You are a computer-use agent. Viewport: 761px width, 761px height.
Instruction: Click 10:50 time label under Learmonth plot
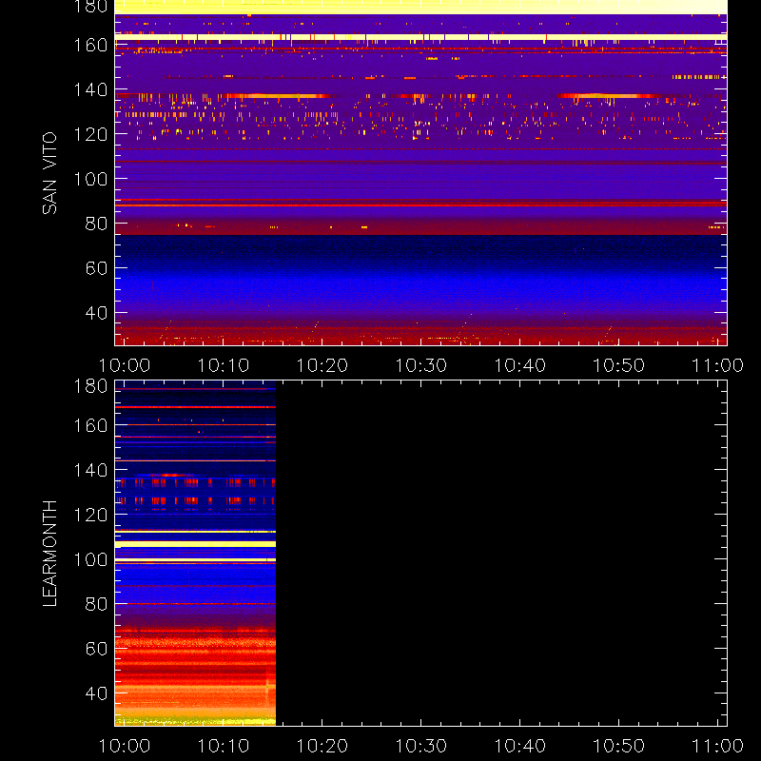click(x=619, y=746)
